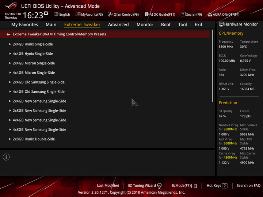Click the Hardware Monitor display icon
263x197 pixels.
click(221, 24)
